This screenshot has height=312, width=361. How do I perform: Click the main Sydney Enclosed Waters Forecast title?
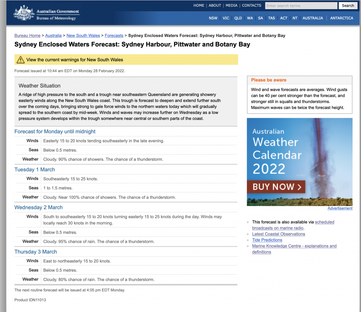click(132, 44)
